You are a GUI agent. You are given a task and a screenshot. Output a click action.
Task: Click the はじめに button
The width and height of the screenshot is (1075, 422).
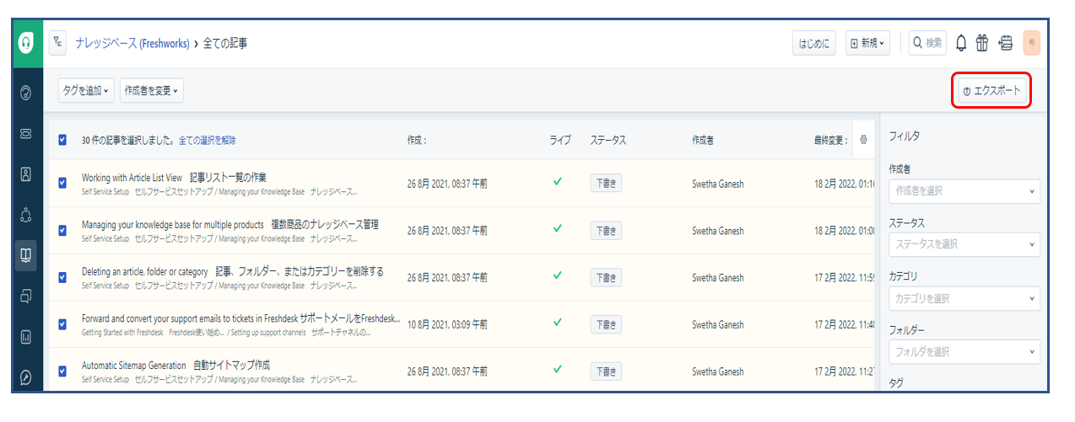click(x=814, y=43)
